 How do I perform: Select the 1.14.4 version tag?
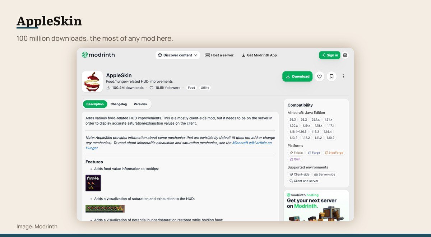[x=328, y=132]
